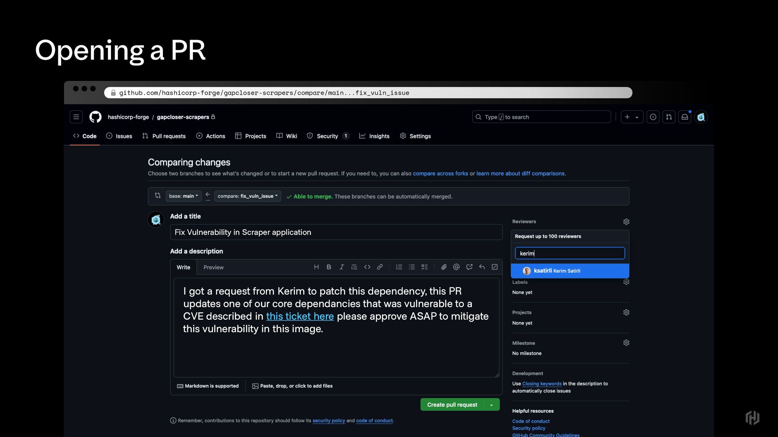Open the hamburger navigation menu
Screen dimensions: 778x437
[x=76, y=117]
